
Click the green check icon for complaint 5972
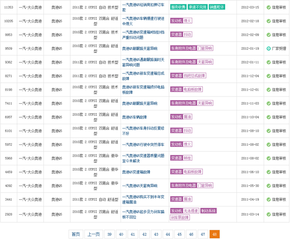(269, 144)
